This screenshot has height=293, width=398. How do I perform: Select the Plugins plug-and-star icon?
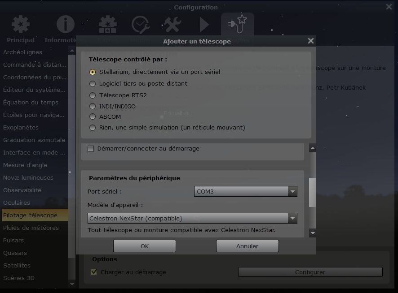coord(238,25)
